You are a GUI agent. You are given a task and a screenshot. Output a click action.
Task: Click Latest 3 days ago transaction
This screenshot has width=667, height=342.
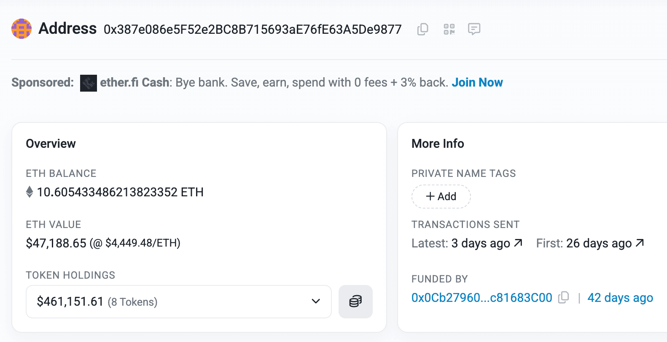click(x=481, y=243)
